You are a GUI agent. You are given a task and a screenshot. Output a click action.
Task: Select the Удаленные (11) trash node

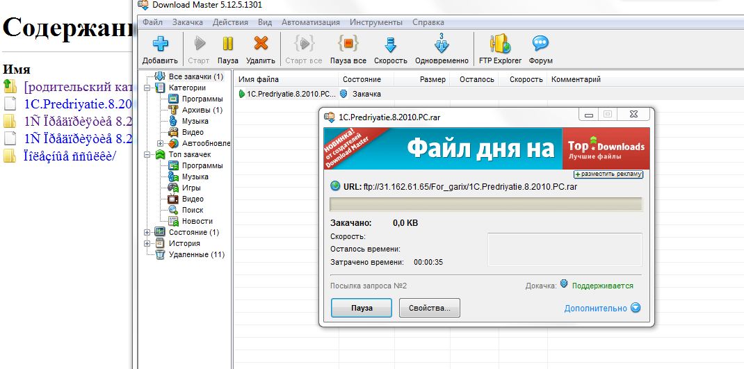197,255
